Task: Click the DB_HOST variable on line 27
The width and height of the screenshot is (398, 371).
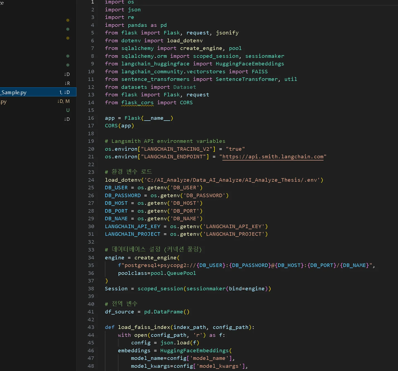Action: tap(116, 203)
